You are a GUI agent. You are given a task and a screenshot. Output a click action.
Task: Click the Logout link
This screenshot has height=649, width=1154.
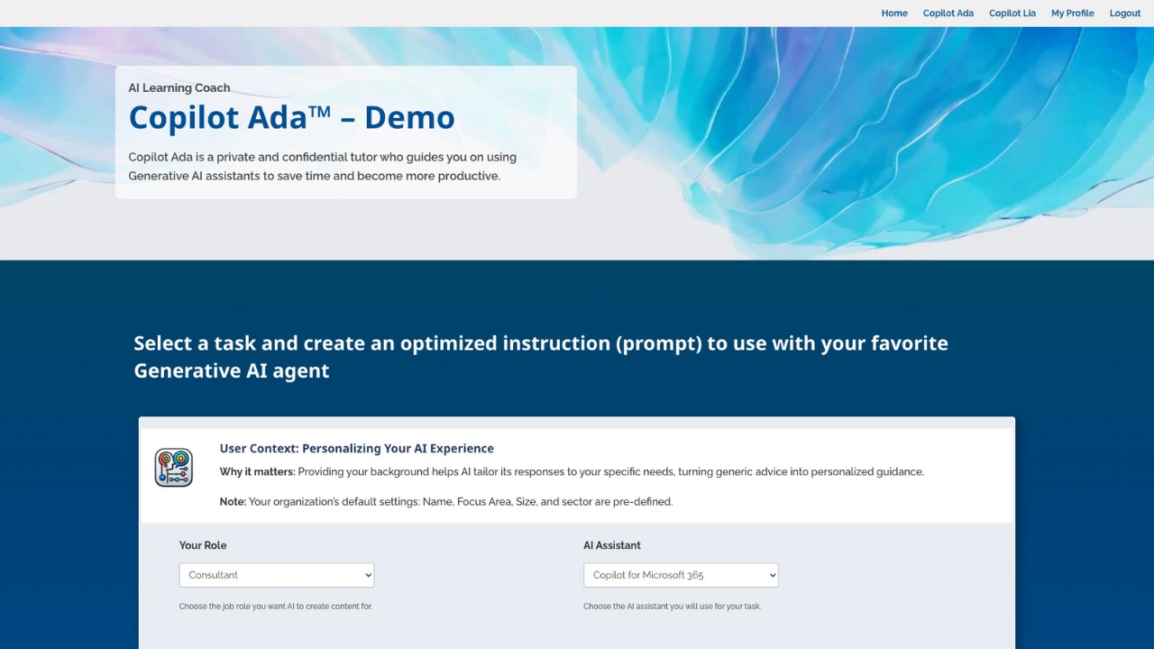tap(1124, 14)
